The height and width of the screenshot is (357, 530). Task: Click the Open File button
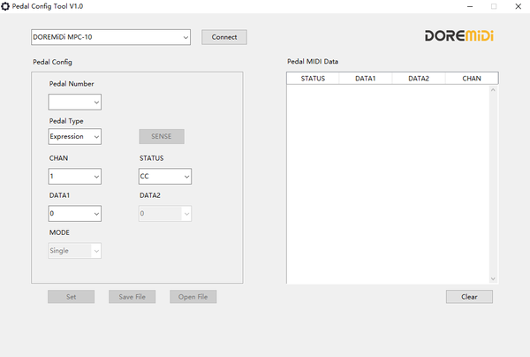tap(193, 297)
